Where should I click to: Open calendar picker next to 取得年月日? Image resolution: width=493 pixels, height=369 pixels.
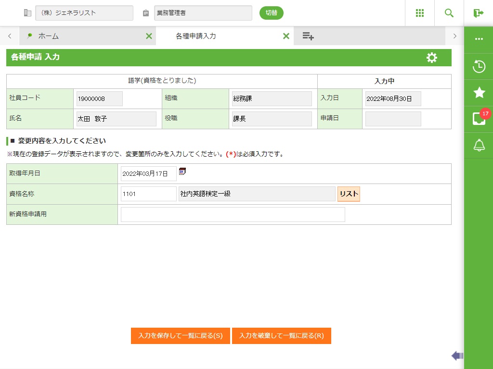coord(182,172)
